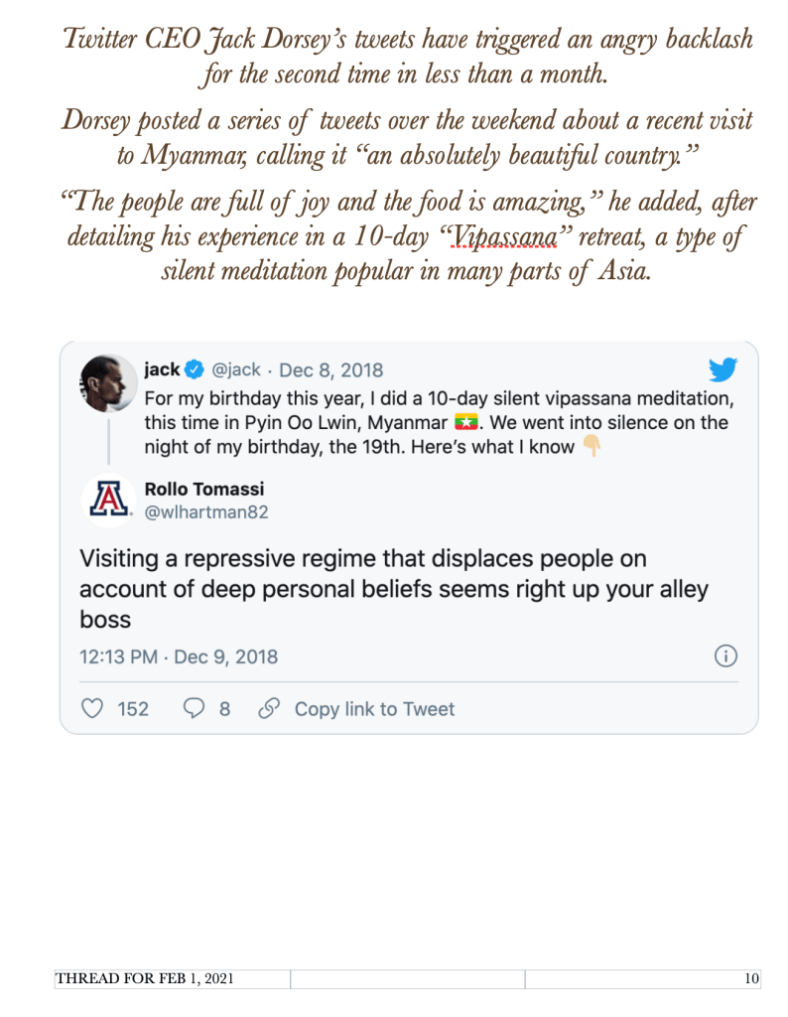Click the pointing-down hand emoji

(591, 447)
